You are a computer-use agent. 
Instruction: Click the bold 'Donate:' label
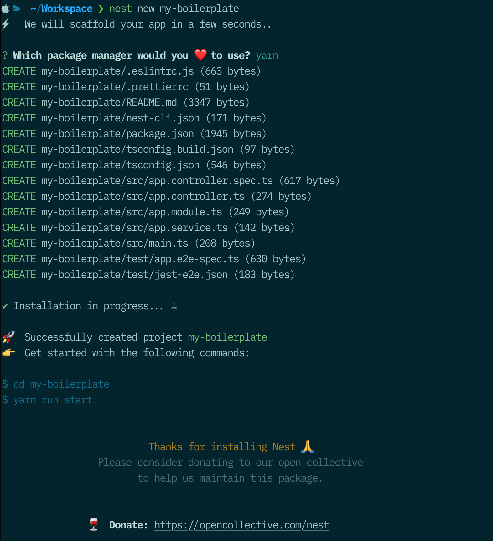[x=128, y=525]
